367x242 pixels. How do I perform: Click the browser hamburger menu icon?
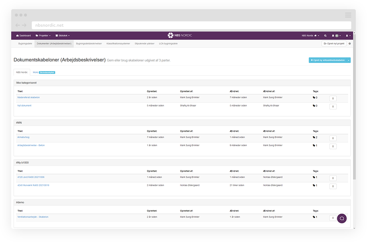click(x=348, y=15)
